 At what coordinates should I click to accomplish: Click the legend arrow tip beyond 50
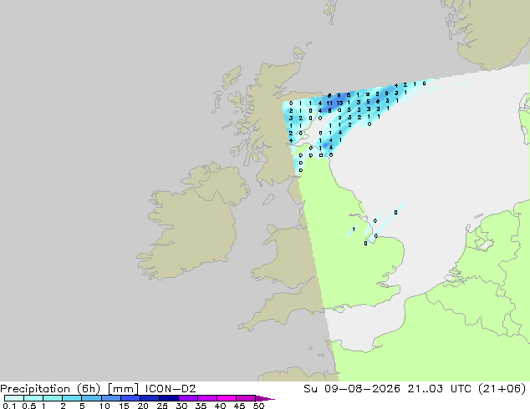tap(265, 398)
